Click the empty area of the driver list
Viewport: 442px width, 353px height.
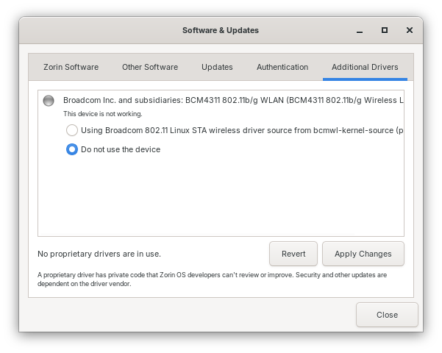point(221,199)
